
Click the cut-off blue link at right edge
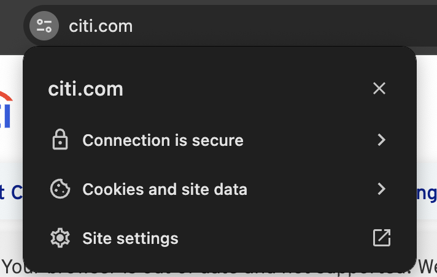click(x=427, y=192)
